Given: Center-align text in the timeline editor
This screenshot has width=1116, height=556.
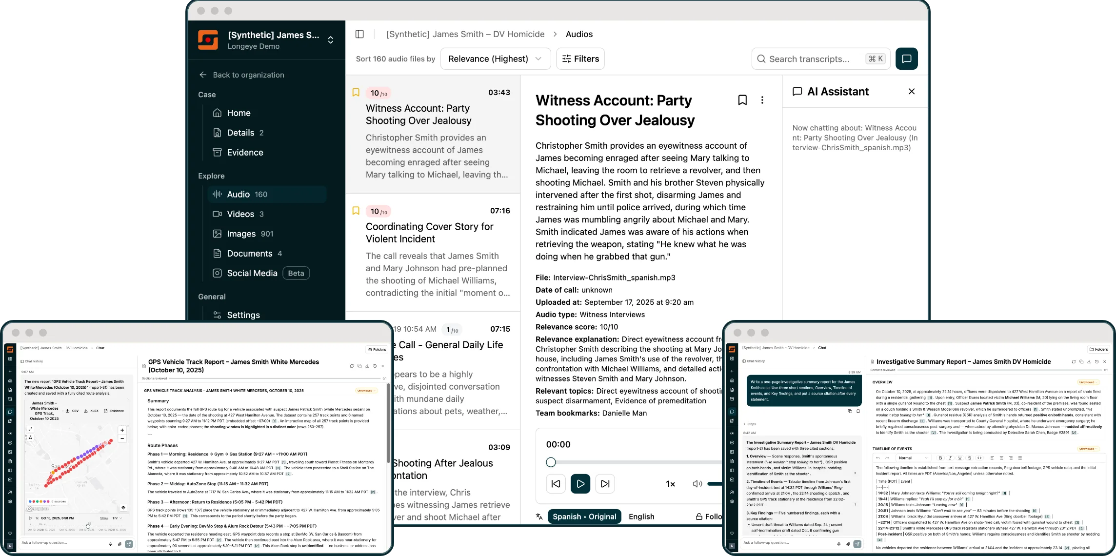Looking at the screenshot, I should pyautogui.click(x=1001, y=458).
